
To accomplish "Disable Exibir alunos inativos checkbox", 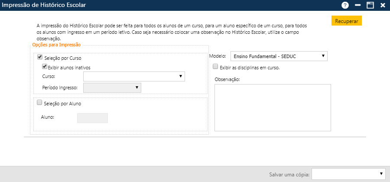I will click(x=44, y=67).
